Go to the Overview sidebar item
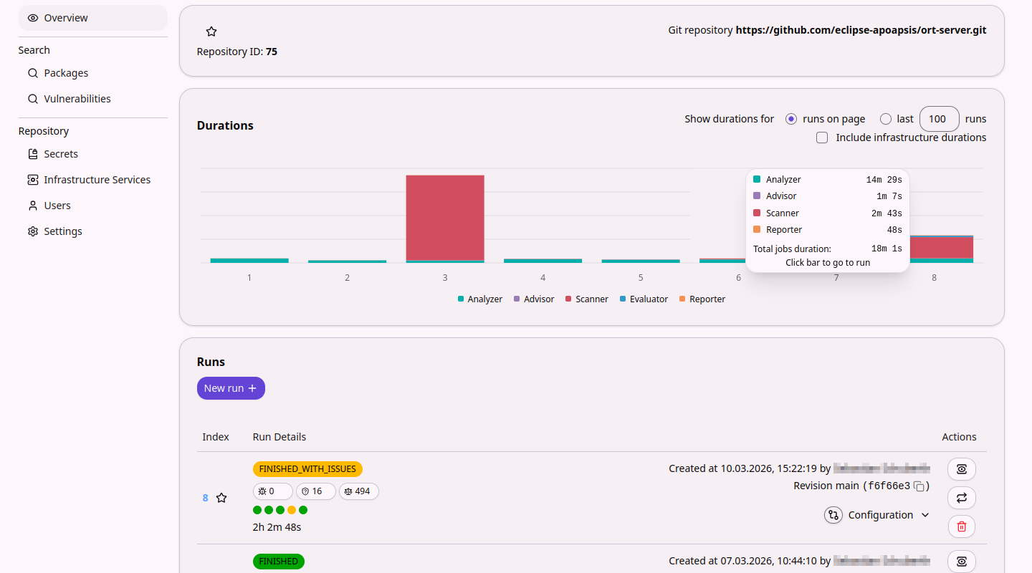Viewport: 1032px width, 573px height. (x=93, y=18)
